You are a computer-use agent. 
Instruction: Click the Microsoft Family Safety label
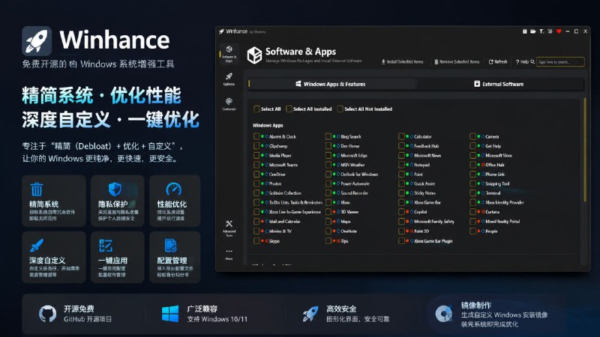pos(434,221)
